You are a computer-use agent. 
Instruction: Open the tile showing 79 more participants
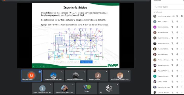(87, 88)
